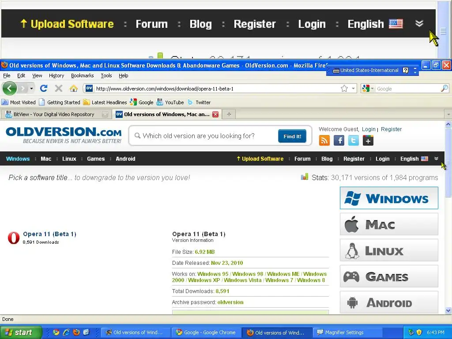
Task: Click the Stop loading X icon
Action: pyautogui.click(x=59, y=88)
